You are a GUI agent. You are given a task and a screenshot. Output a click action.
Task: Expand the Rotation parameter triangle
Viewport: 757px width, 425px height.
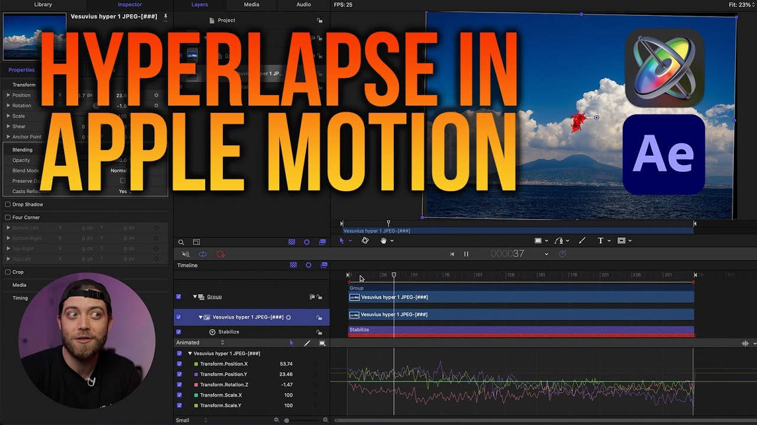click(x=8, y=106)
